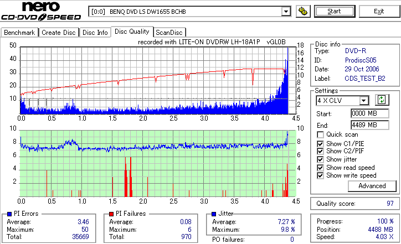401x244 pixels.
Task: Select the ScanDisc tab
Action: click(x=169, y=33)
